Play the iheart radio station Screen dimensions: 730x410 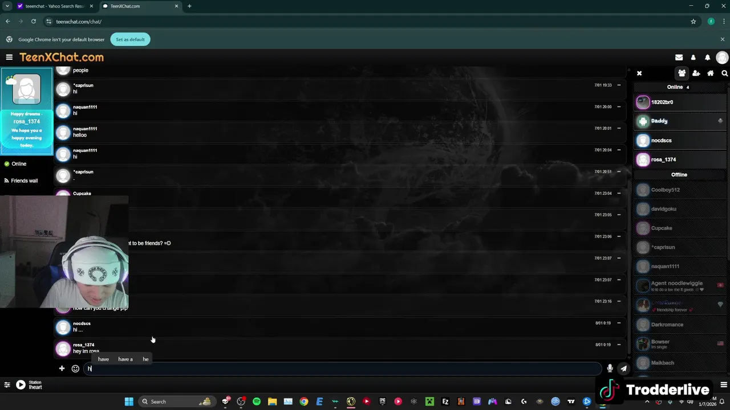tap(21, 385)
